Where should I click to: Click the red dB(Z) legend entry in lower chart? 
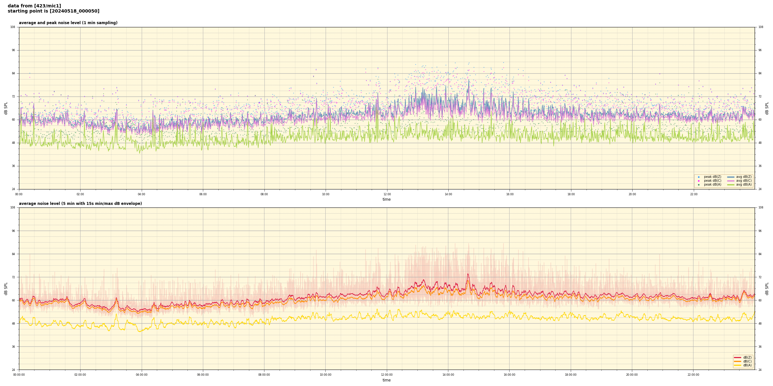738,357
